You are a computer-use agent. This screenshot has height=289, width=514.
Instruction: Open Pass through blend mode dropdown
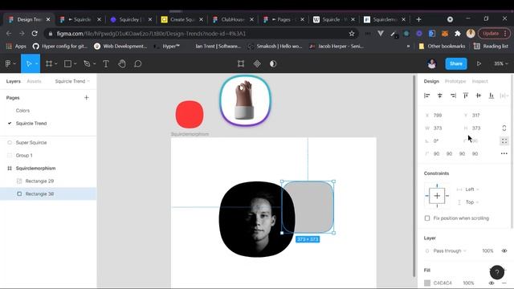(x=450, y=251)
